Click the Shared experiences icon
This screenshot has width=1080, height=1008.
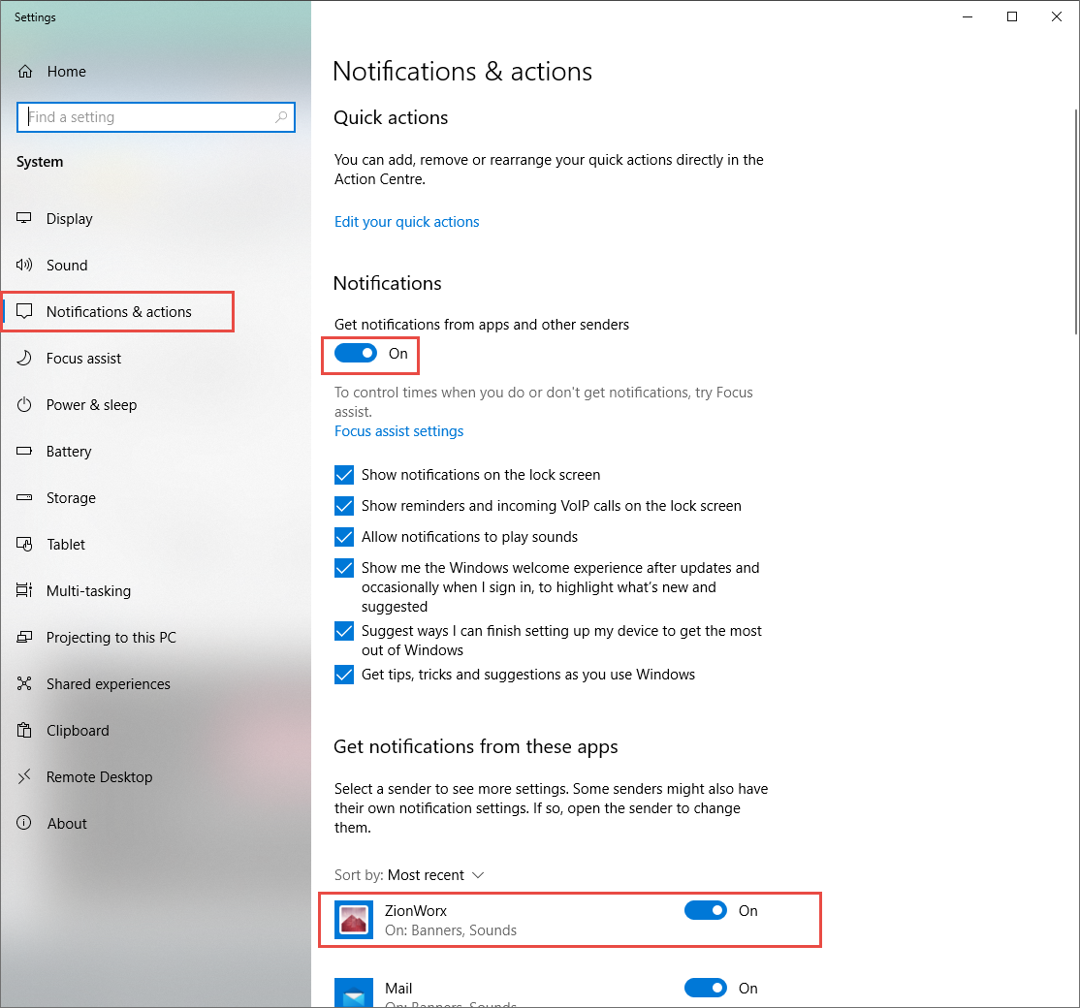pos(24,683)
